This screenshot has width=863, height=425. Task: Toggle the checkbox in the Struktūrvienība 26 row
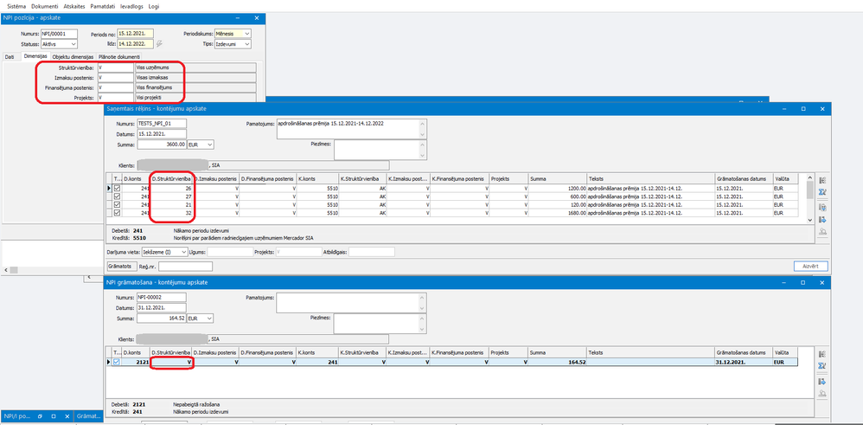point(118,188)
